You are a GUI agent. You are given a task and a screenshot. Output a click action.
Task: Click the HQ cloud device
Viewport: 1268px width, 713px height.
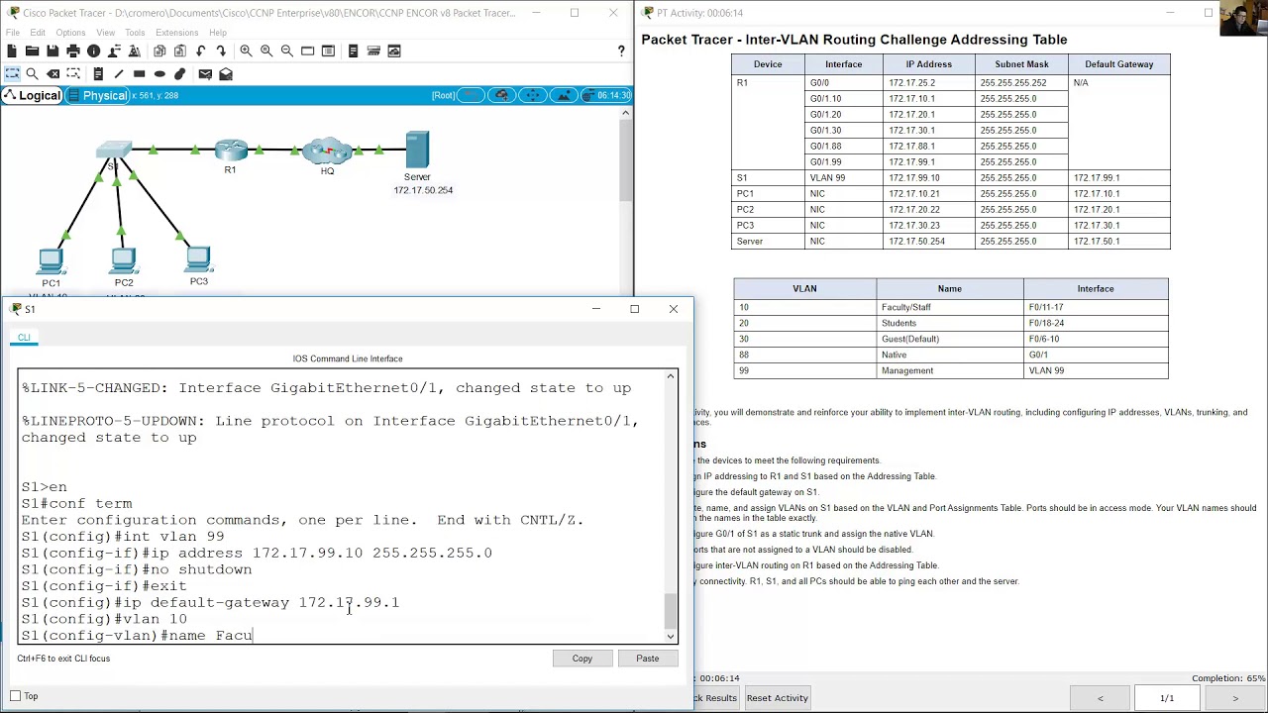pyautogui.click(x=327, y=152)
